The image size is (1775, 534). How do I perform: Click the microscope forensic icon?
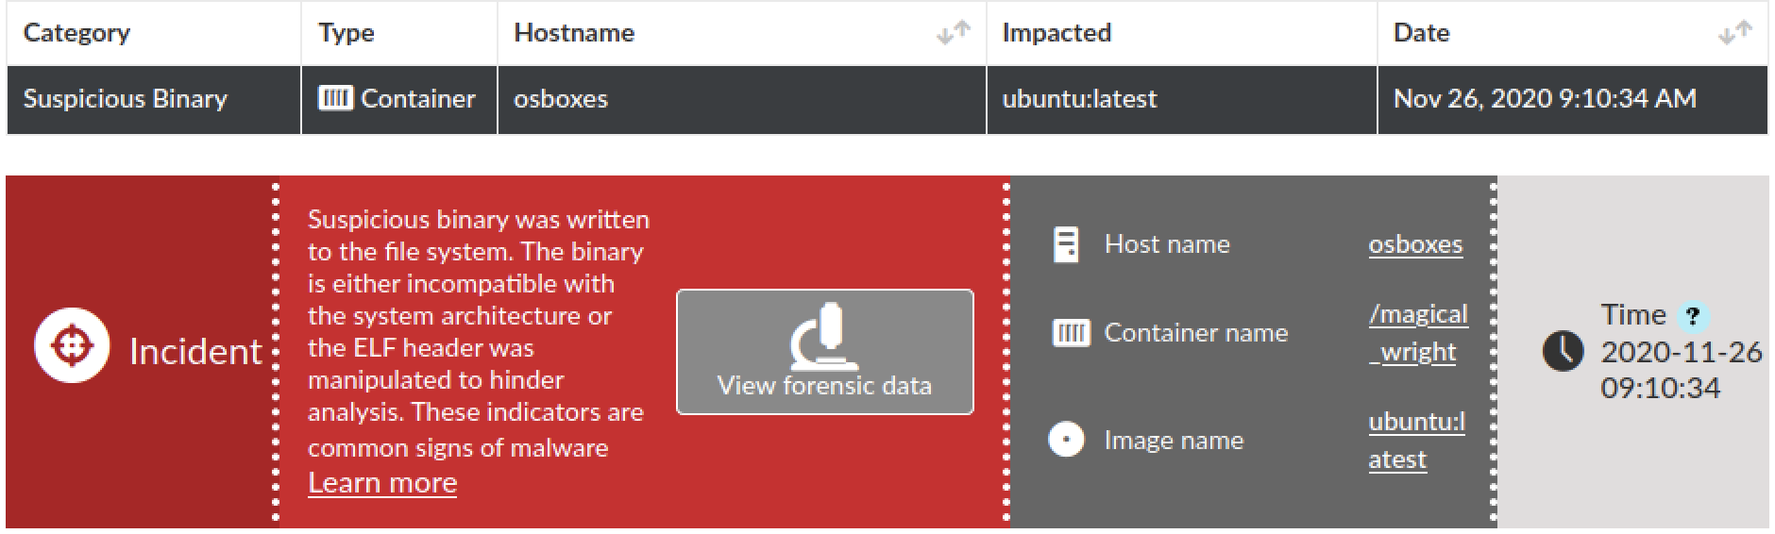click(824, 335)
